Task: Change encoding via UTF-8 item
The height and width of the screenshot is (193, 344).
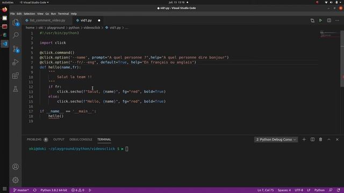Action: pyautogui.click(x=299, y=190)
